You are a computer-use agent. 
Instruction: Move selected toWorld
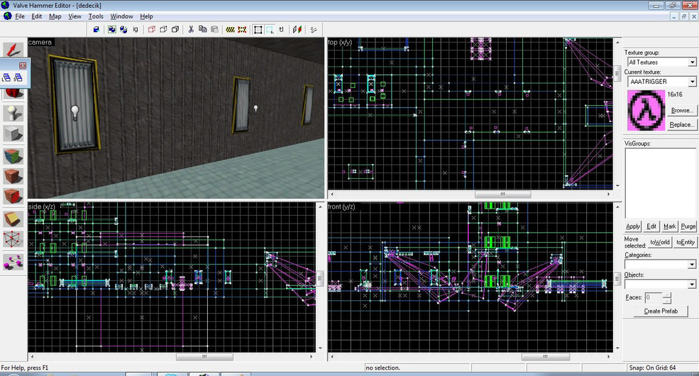pyautogui.click(x=660, y=242)
